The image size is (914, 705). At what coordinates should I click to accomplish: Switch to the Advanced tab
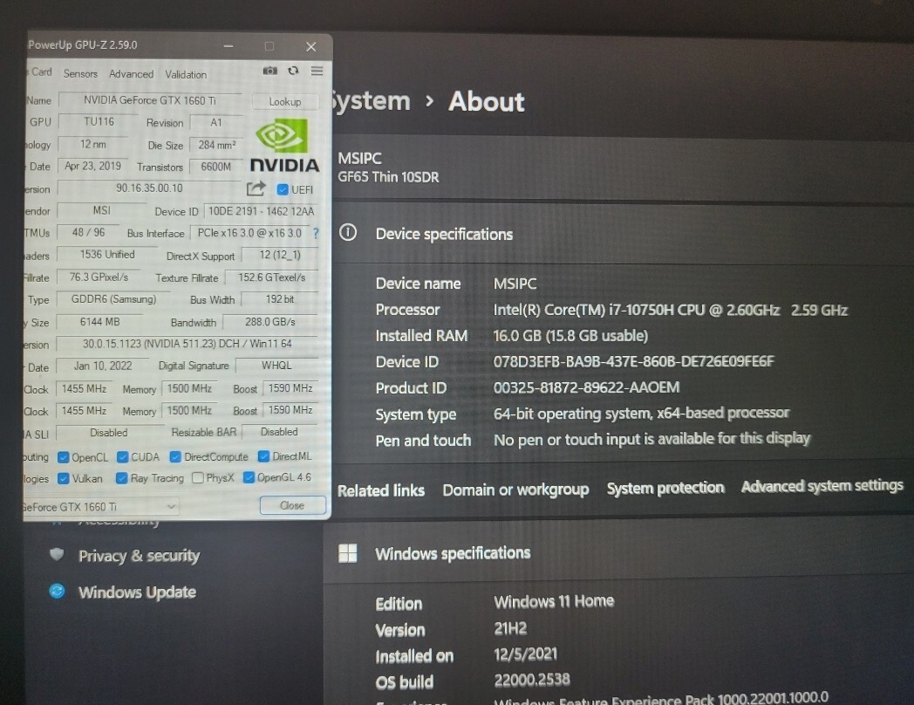(x=131, y=74)
